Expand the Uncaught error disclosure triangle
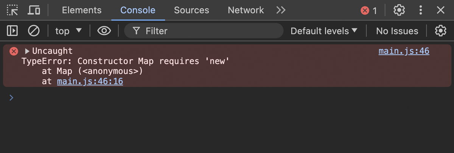454x153 pixels. click(x=27, y=51)
